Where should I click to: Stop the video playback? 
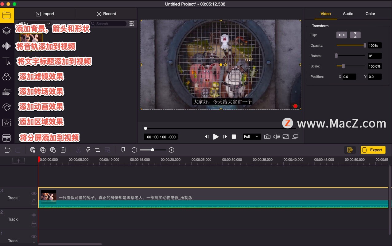pos(234,137)
